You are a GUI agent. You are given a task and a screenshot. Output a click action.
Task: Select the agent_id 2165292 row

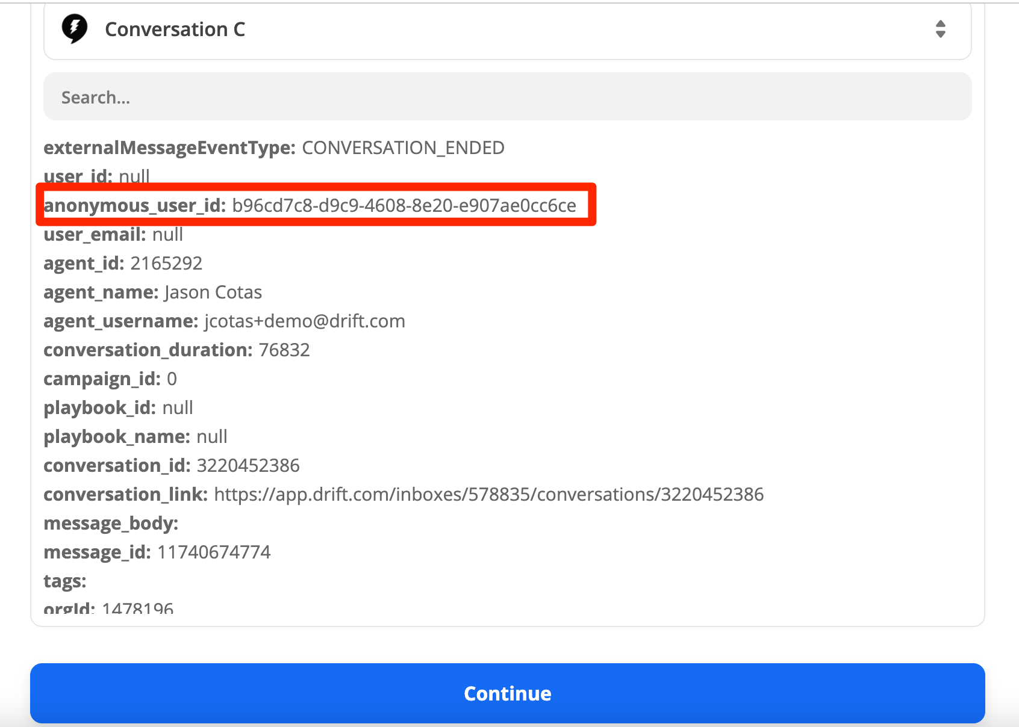tap(123, 263)
